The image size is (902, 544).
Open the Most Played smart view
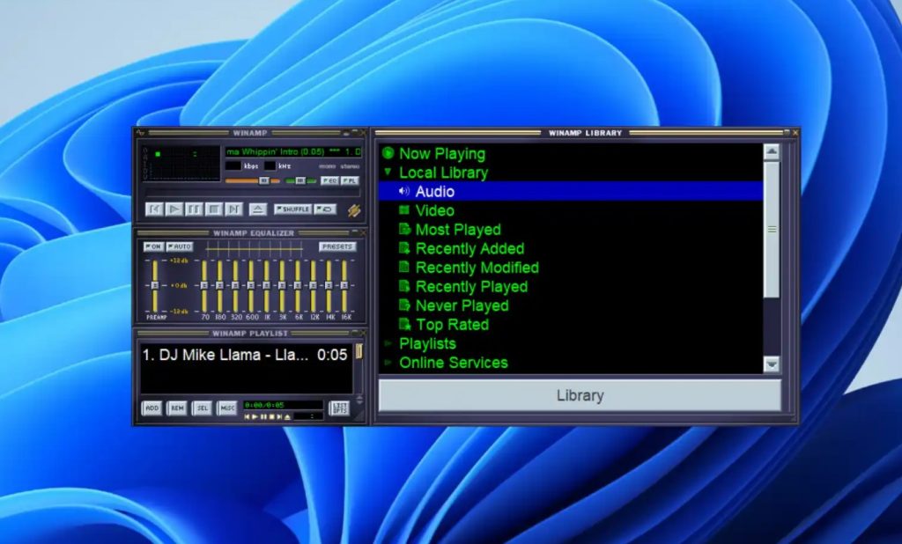[x=458, y=230]
